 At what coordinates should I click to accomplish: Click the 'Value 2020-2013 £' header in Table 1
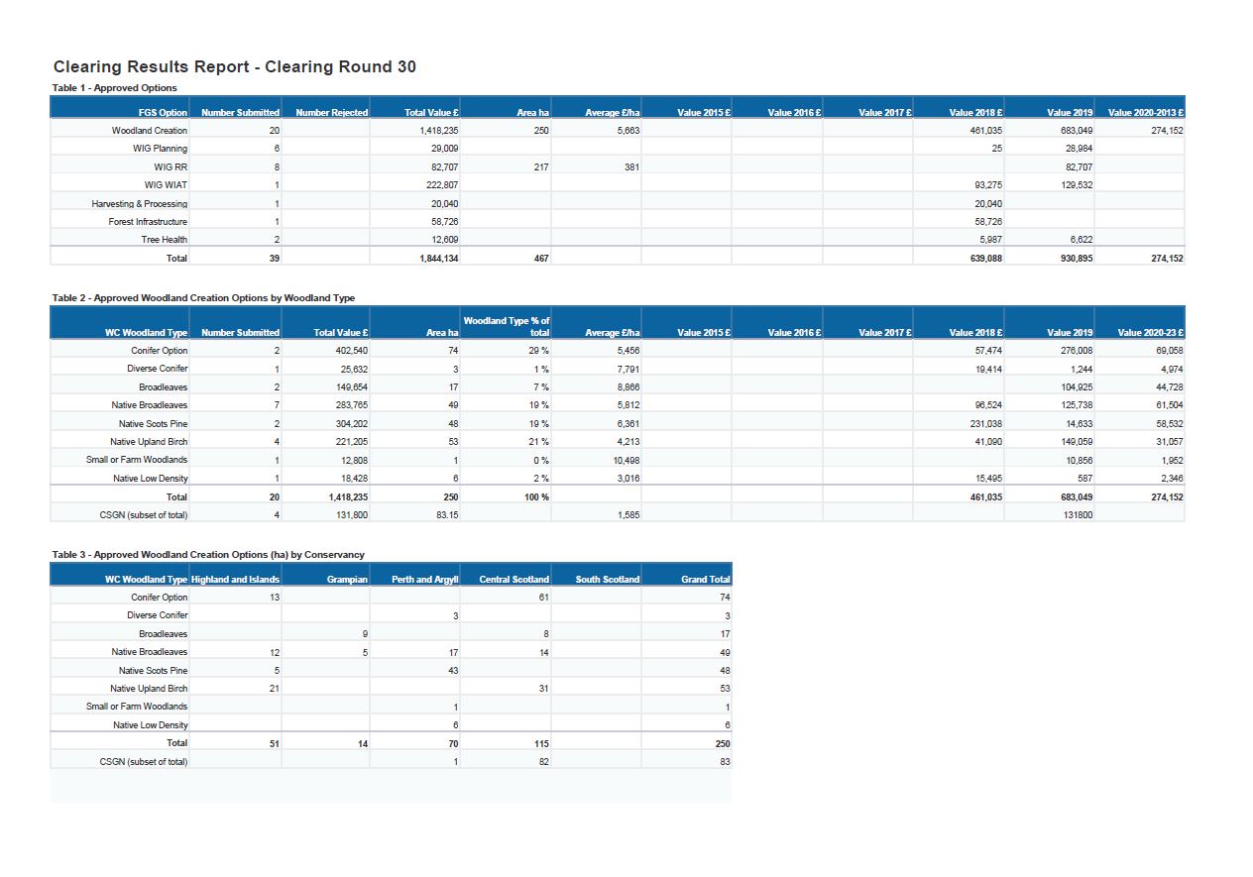(x=1145, y=113)
